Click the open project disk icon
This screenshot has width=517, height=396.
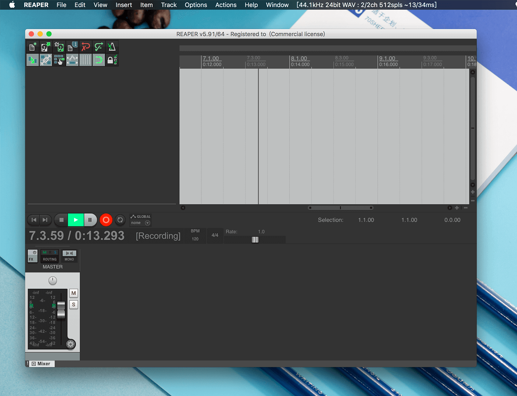tap(46, 47)
